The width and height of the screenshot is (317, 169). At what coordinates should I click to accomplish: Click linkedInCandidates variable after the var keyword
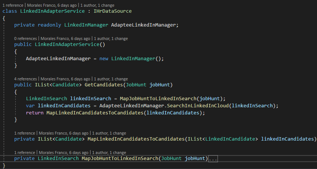coord(64,106)
